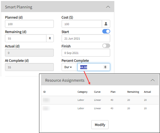Select the Remaining (d) field showing 55
The image size is (160, 133).
coord(26,38)
